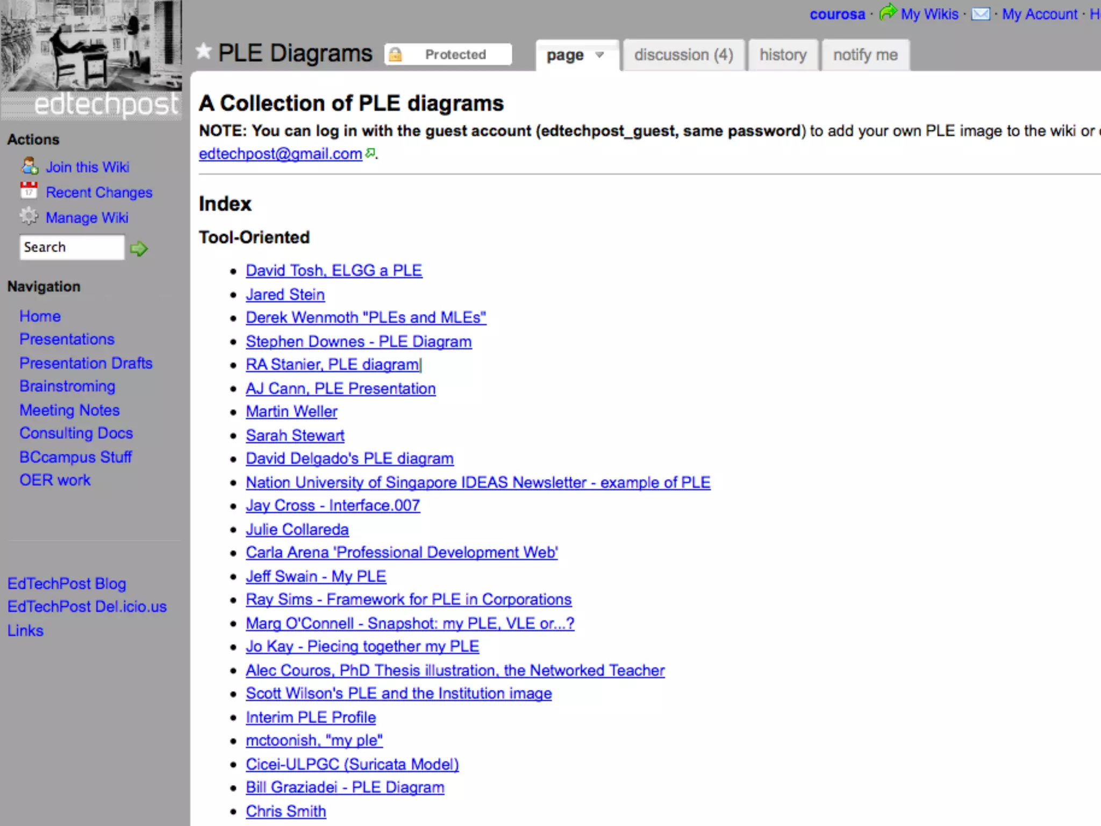Open My Account in the top bar
Image resolution: width=1101 pixels, height=826 pixels.
[x=1039, y=14]
